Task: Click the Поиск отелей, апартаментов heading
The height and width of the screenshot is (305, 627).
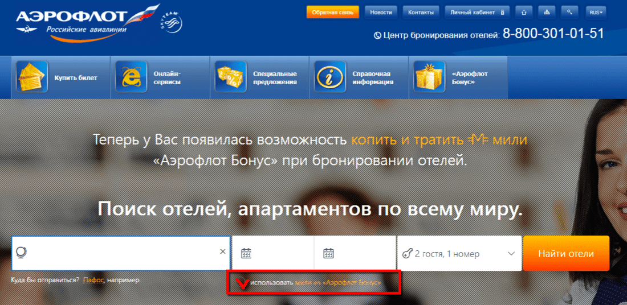Action: [310, 208]
